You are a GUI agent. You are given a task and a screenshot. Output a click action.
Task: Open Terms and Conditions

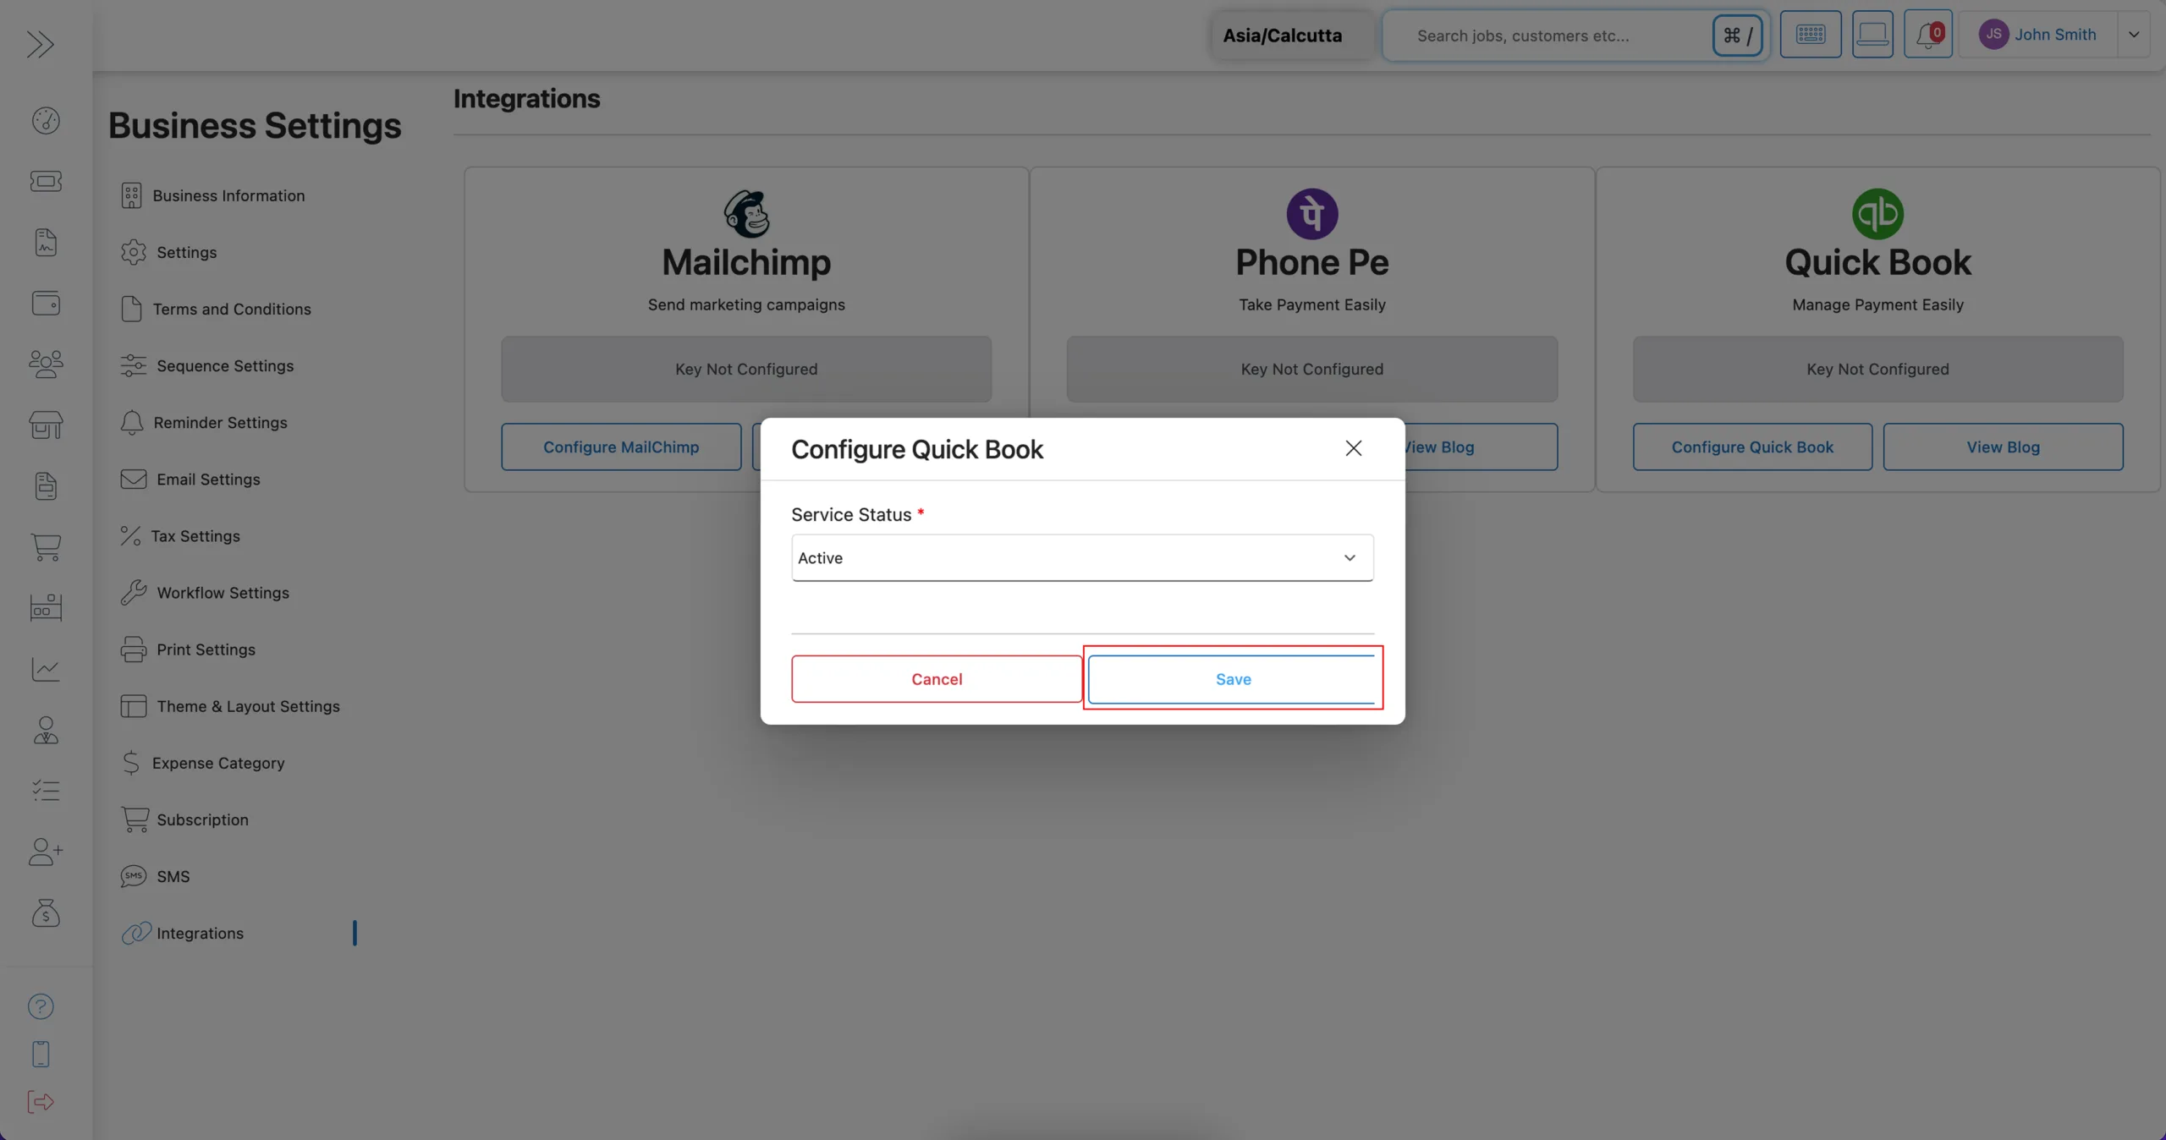(x=216, y=309)
